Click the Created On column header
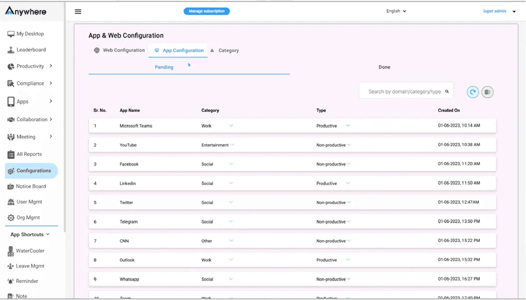526x300 pixels. 449,110
